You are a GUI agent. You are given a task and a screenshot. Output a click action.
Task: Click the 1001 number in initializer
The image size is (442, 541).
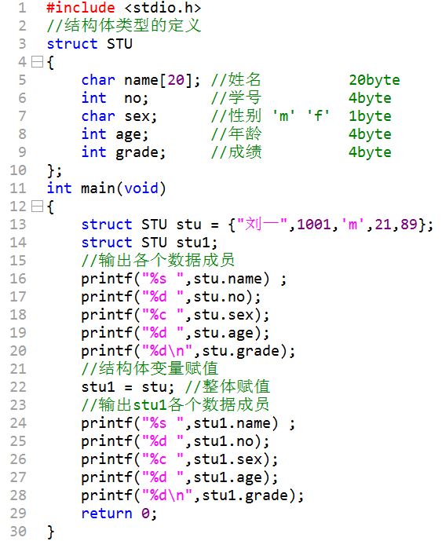(314, 225)
